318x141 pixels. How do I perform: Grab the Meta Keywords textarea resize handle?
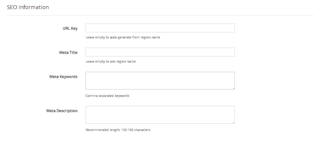(233, 88)
